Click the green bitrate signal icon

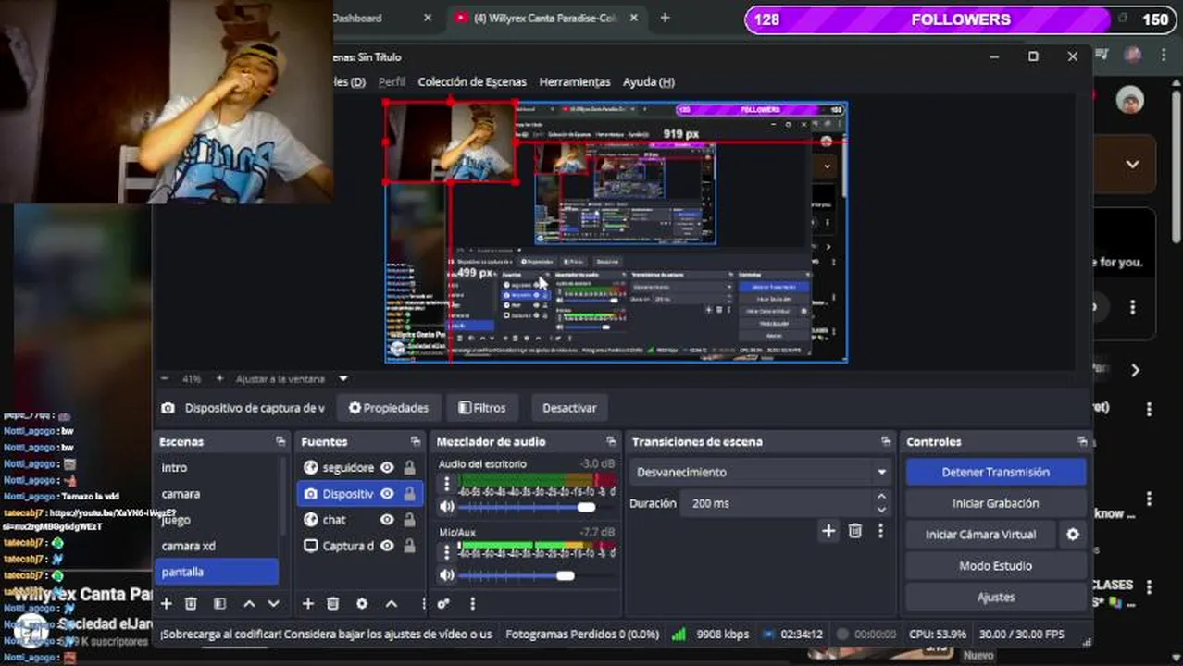[x=679, y=635]
